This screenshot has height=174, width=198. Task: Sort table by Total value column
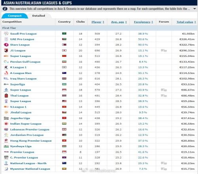click(186, 22)
